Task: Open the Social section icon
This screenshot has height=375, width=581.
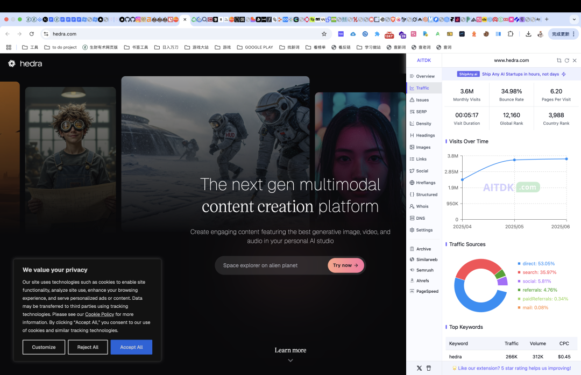Action: (412, 171)
